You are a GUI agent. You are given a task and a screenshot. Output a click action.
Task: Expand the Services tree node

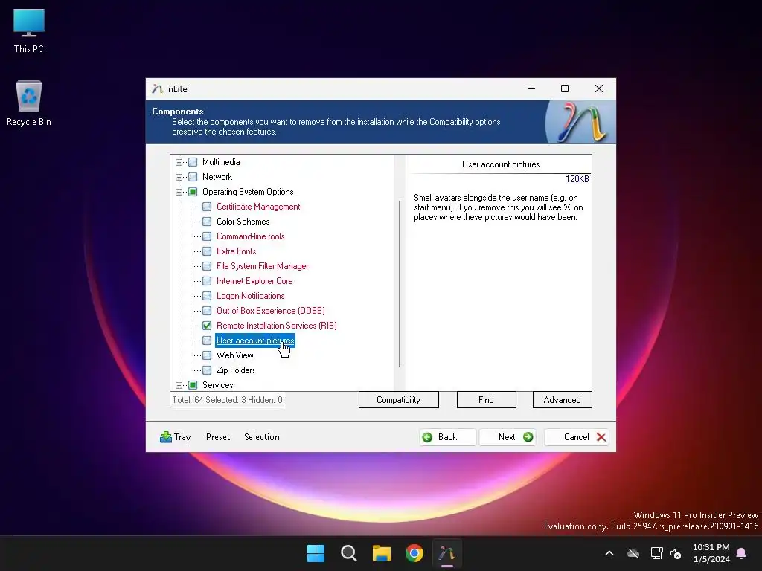179,386
